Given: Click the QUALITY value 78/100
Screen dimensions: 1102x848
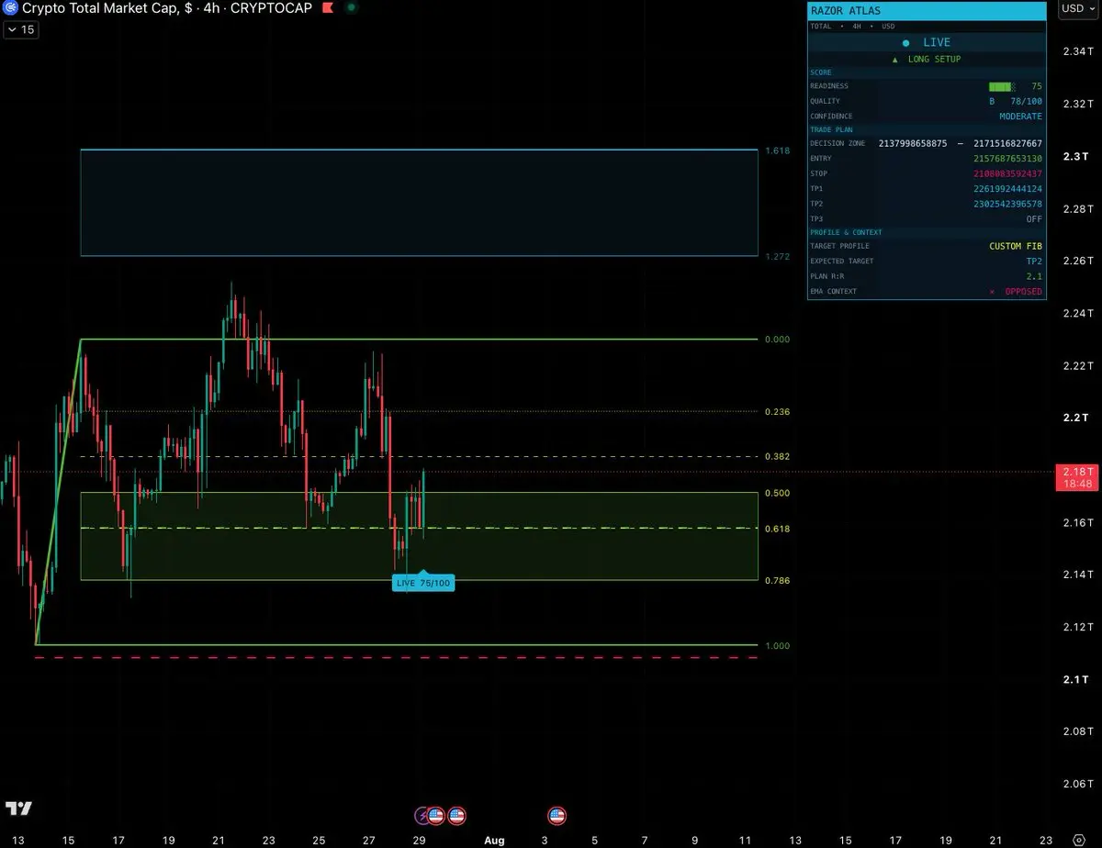Looking at the screenshot, I should 1026,101.
